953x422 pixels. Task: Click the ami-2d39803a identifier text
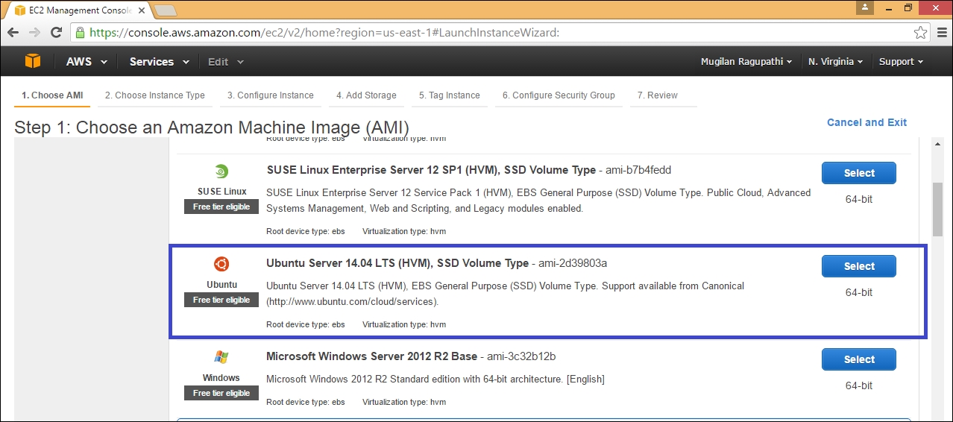click(573, 263)
